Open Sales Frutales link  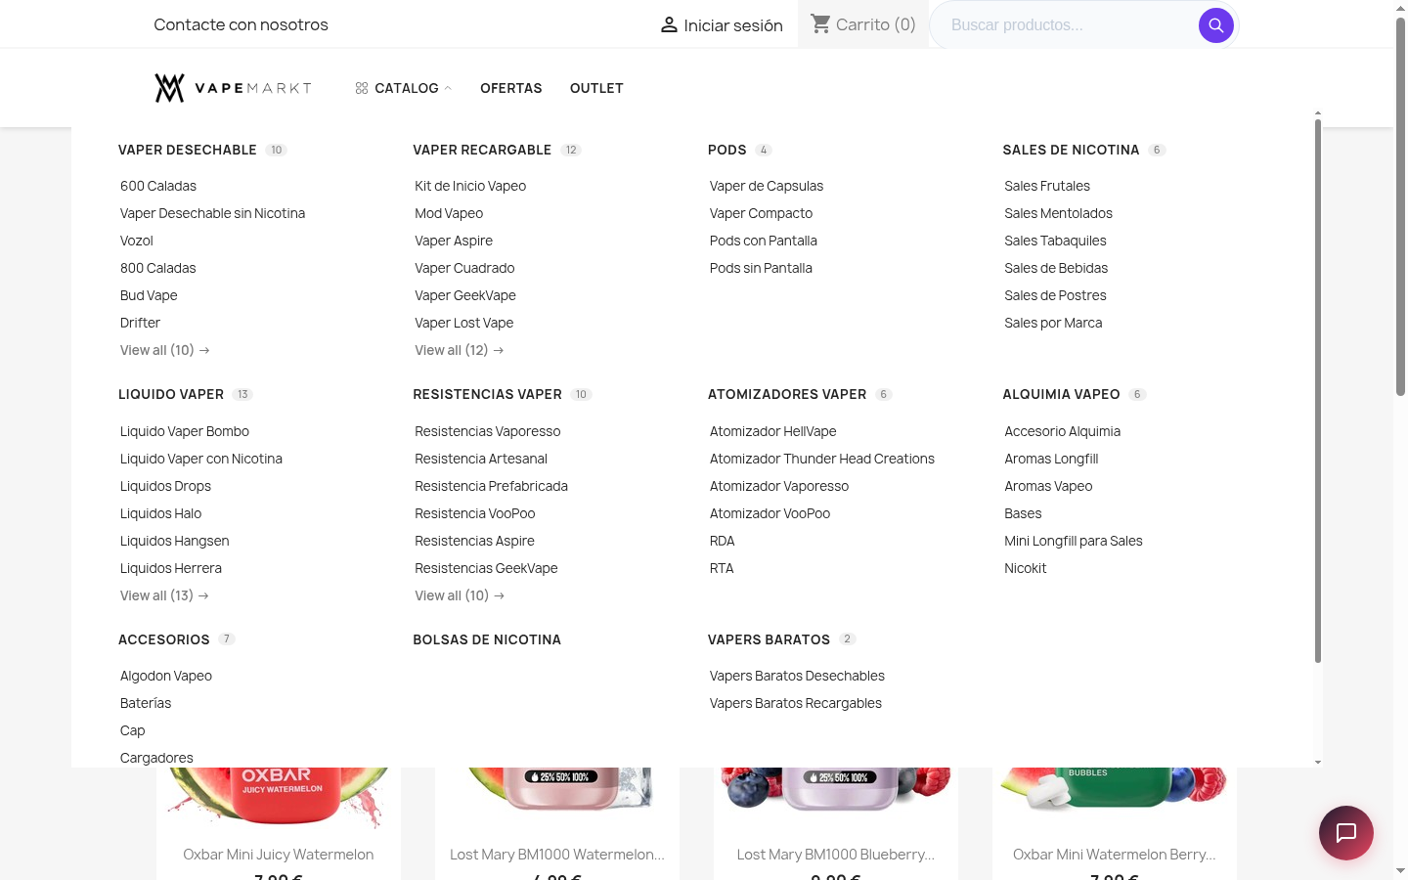(1047, 186)
